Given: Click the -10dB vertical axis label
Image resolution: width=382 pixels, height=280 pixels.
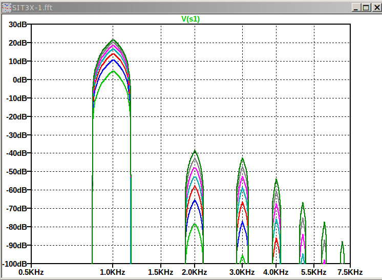Looking at the screenshot, I should [16, 98].
